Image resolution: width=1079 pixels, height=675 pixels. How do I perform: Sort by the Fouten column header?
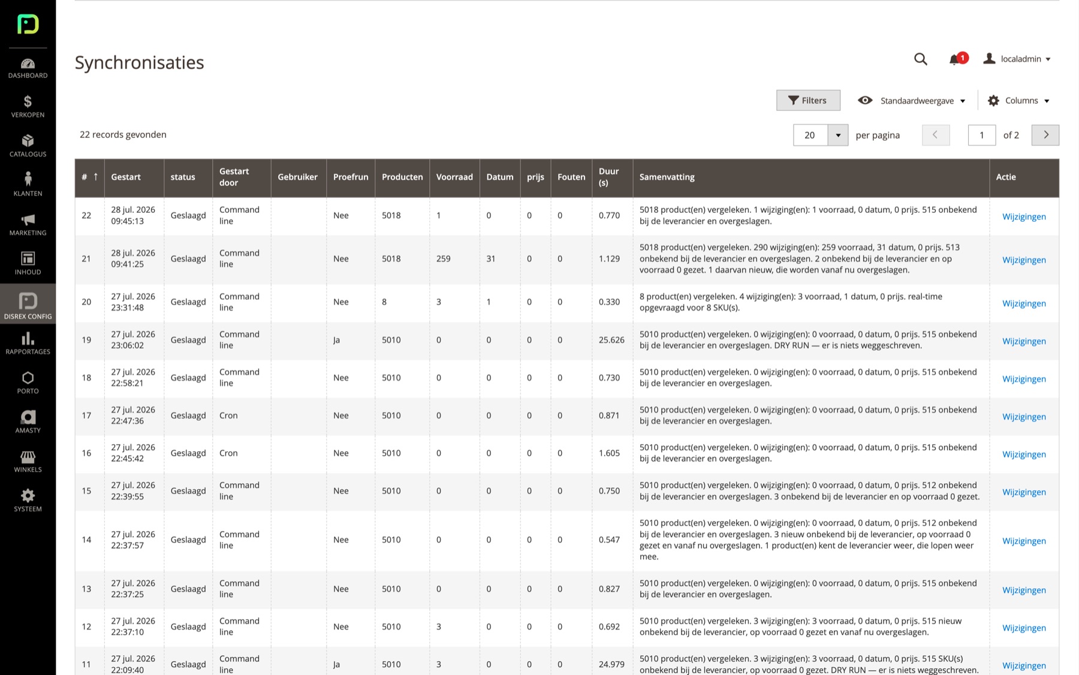571,177
